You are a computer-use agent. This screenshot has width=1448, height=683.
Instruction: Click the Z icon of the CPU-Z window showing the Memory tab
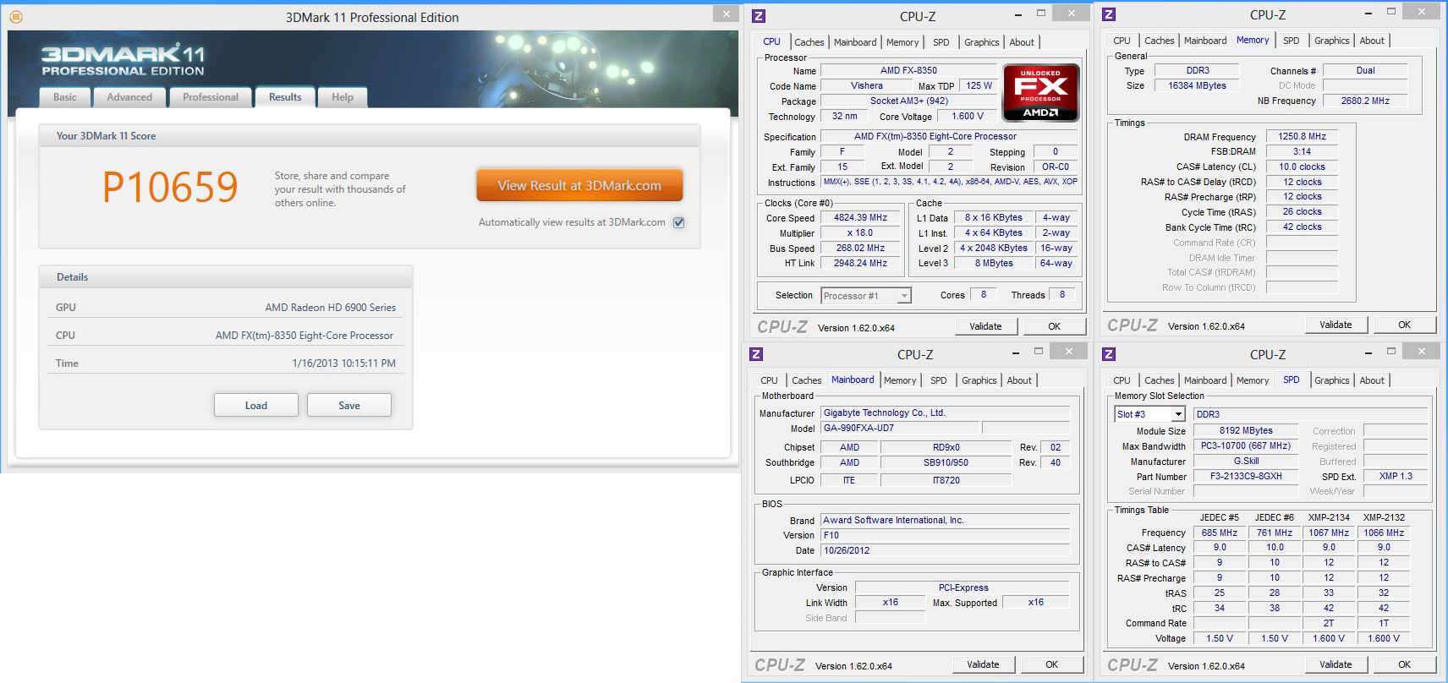click(1109, 14)
